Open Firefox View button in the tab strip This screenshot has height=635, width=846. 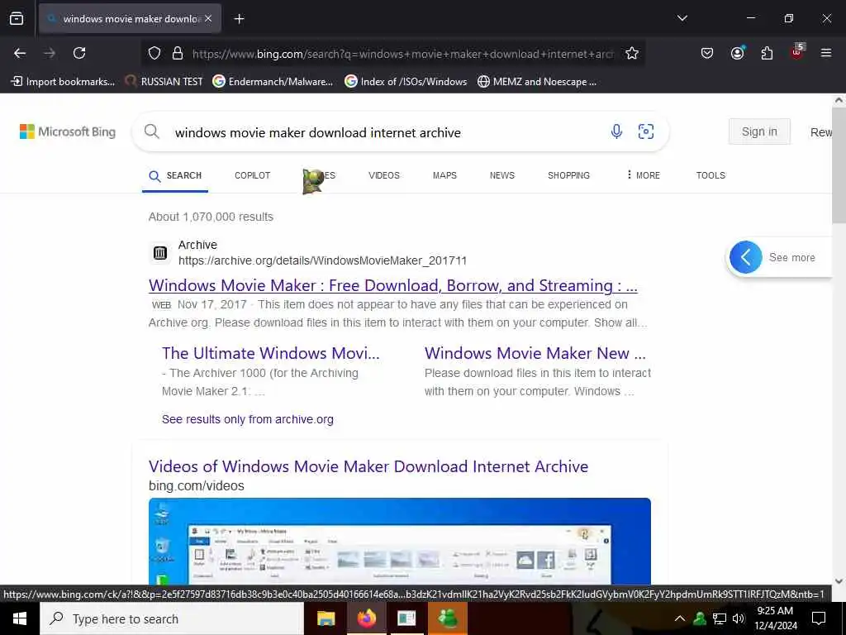tap(17, 19)
